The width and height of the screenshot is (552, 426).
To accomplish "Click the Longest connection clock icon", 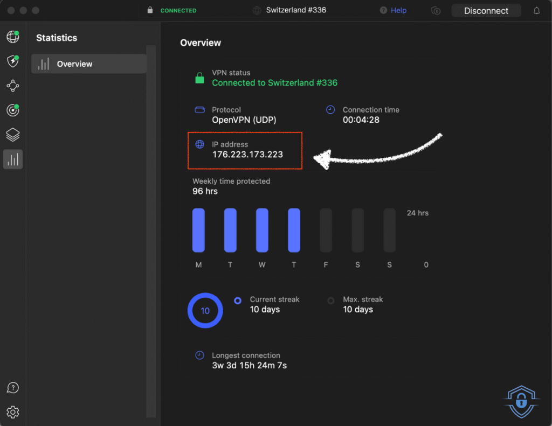I will [x=199, y=355].
